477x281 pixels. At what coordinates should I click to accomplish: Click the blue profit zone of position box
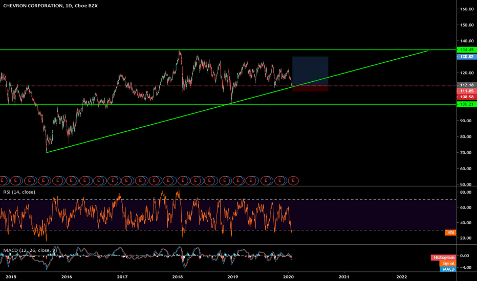pos(310,71)
